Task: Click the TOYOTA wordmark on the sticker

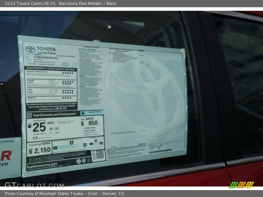Action: pos(46,49)
